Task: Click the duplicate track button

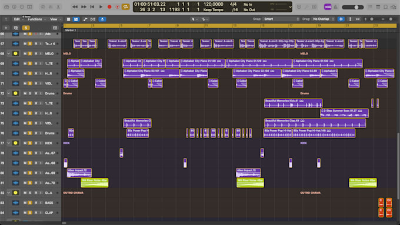Action: (16, 28)
